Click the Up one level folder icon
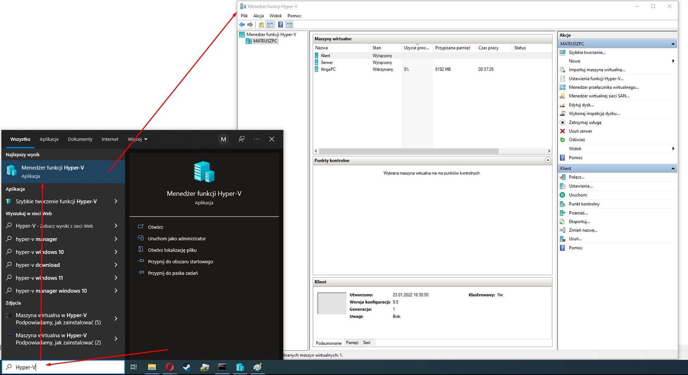This screenshot has height=375, width=688. pos(261,24)
